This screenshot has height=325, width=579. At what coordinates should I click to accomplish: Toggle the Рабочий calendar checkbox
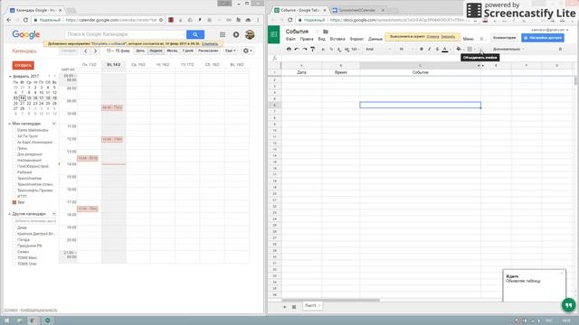coord(14,172)
